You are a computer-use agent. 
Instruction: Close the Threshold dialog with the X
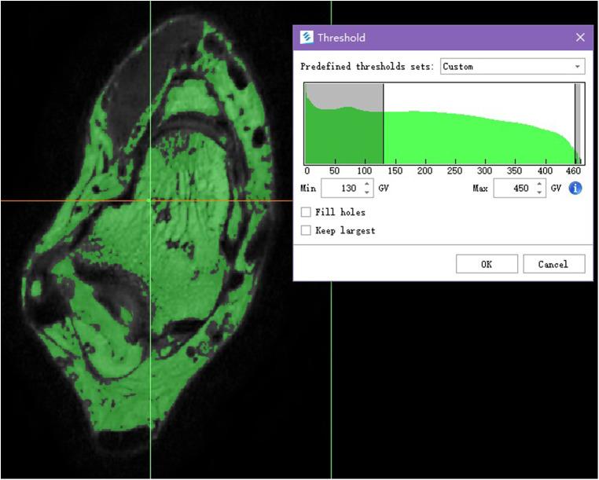pyautogui.click(x=580, y=38)
